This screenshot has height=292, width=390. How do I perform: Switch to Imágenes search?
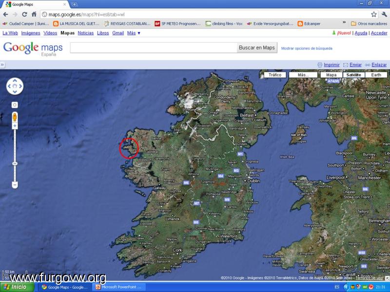click(x=31, y=33)
